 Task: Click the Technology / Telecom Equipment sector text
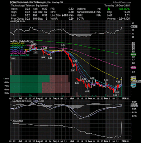29,6
